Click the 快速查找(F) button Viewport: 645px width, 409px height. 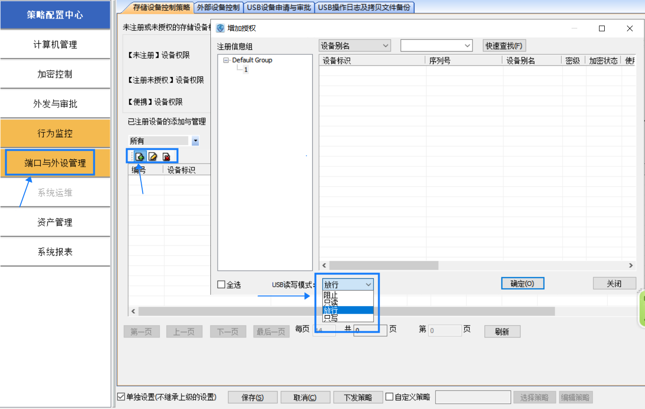pyautogui.click(x=504, y=45)
